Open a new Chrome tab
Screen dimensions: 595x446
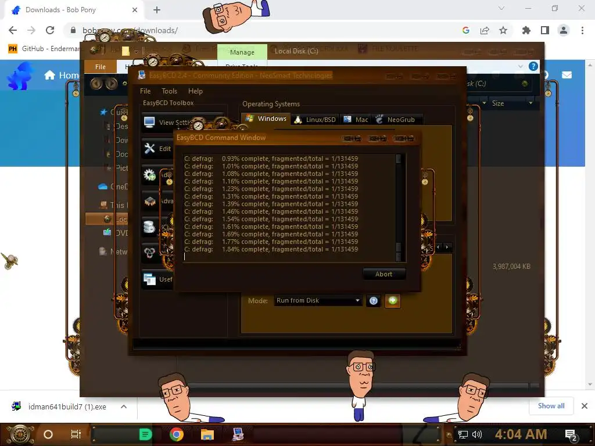[x=157, y=10]
